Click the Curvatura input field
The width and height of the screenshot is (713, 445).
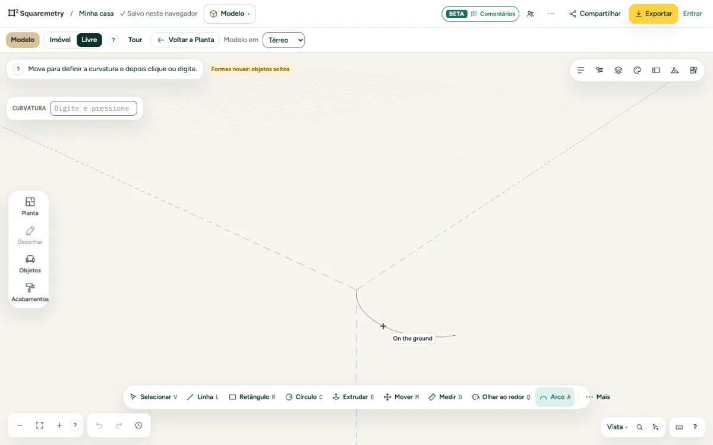(93, 109)
